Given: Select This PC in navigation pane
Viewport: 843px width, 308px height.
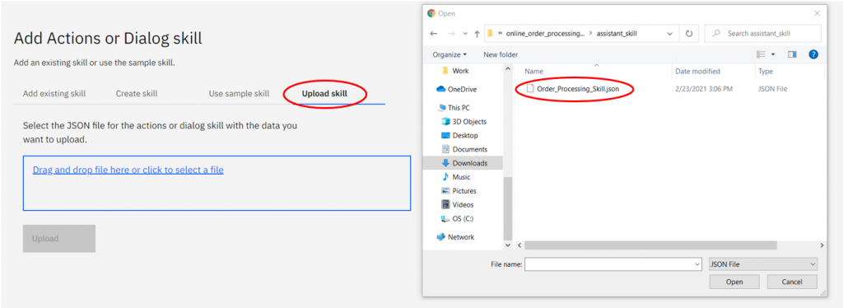Looking at the screenshot, I should (x=454, y=108).
